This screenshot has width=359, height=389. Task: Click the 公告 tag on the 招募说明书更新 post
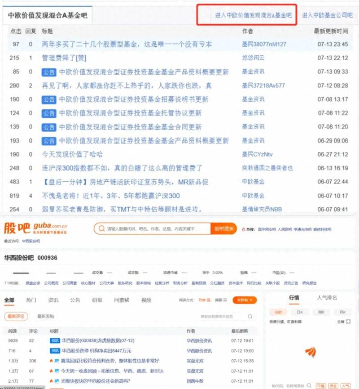click(x=49, y=100)
